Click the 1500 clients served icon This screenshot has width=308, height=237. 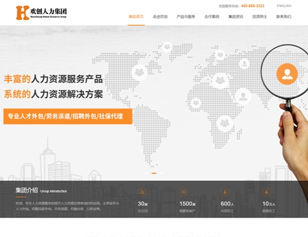click(184, 191)
